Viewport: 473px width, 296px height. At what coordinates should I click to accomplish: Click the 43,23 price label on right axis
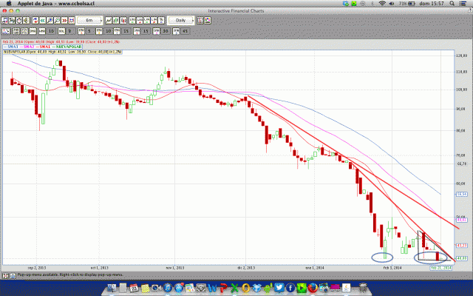tap(461, 246)
